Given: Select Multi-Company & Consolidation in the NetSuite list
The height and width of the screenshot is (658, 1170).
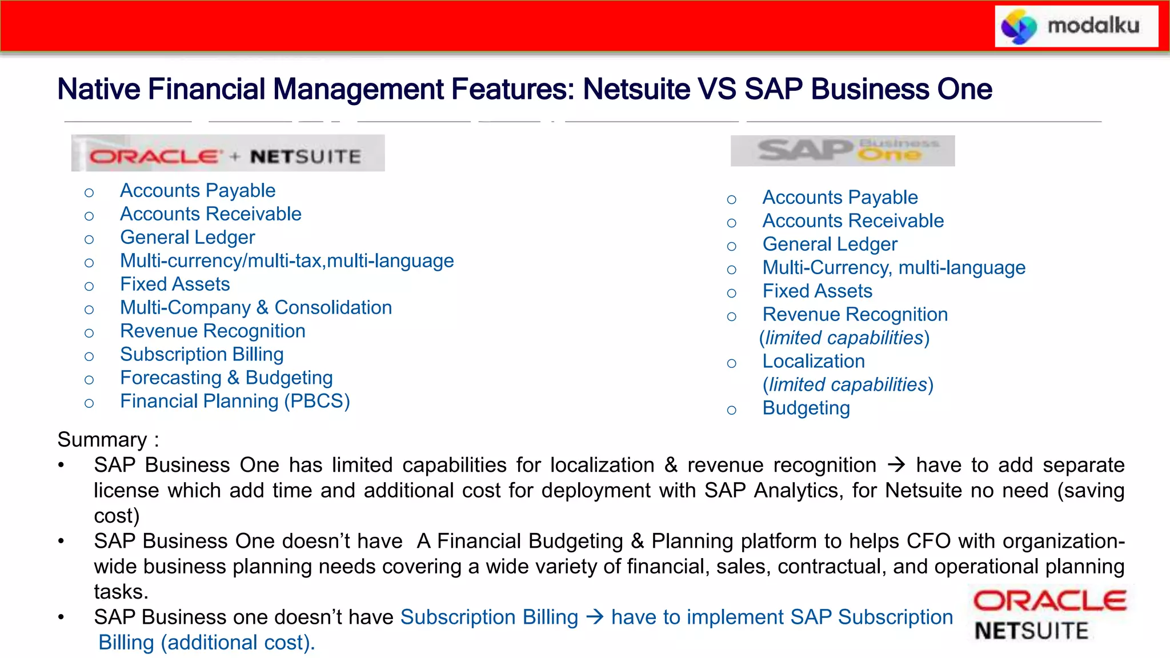Looking at the screenshot, I should pyautogui.click(x=255, y=308).
